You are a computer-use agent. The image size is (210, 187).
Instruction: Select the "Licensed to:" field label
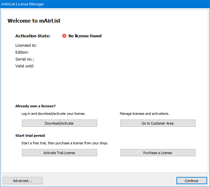[x=26, y=45]
